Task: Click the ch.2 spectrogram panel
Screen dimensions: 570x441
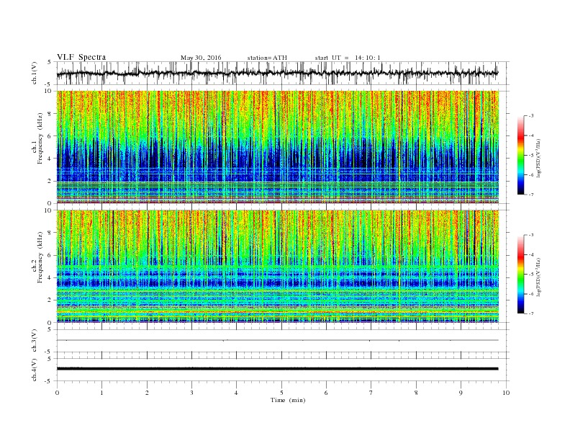Action: (x=278, y=267)
